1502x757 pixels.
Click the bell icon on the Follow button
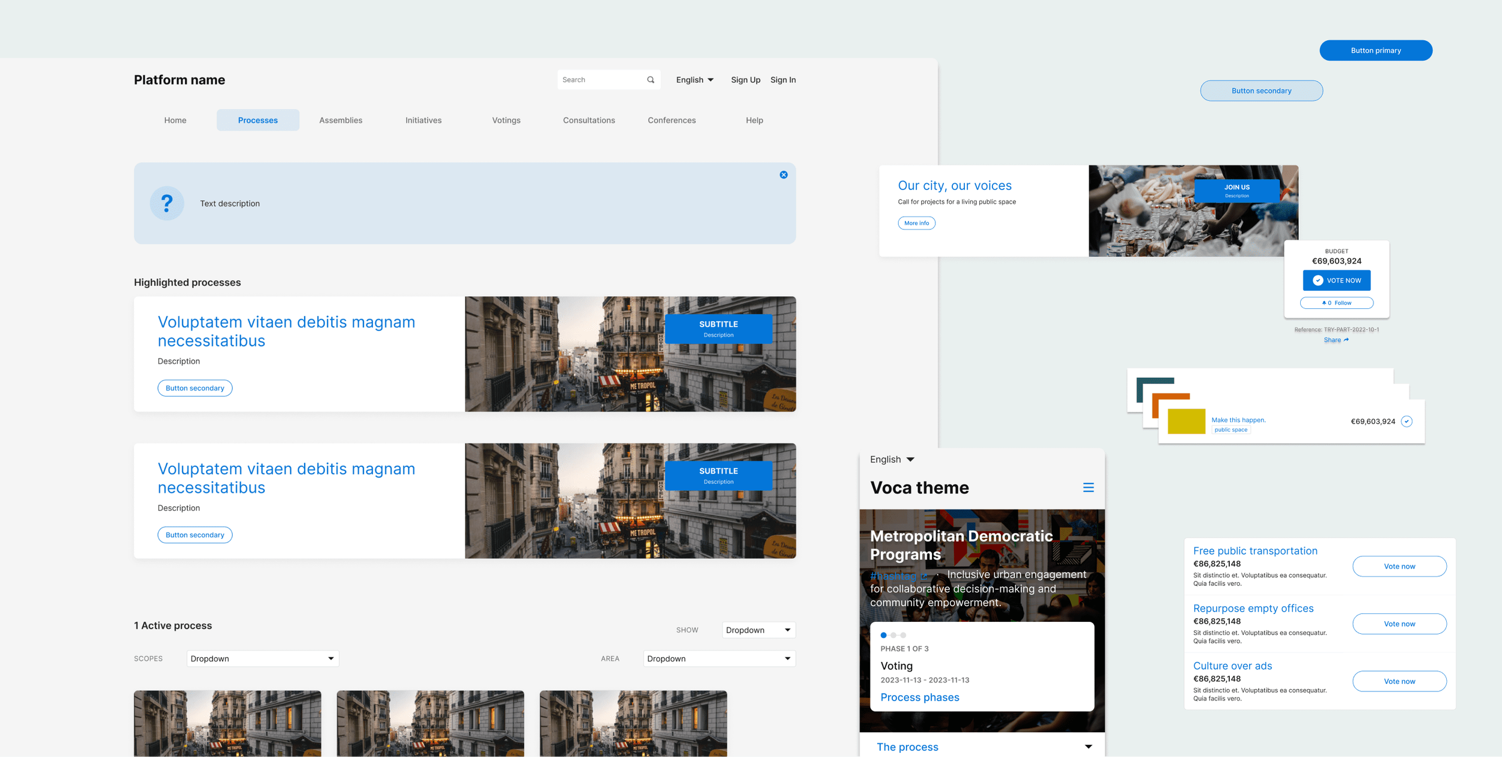pos(1325,303)
